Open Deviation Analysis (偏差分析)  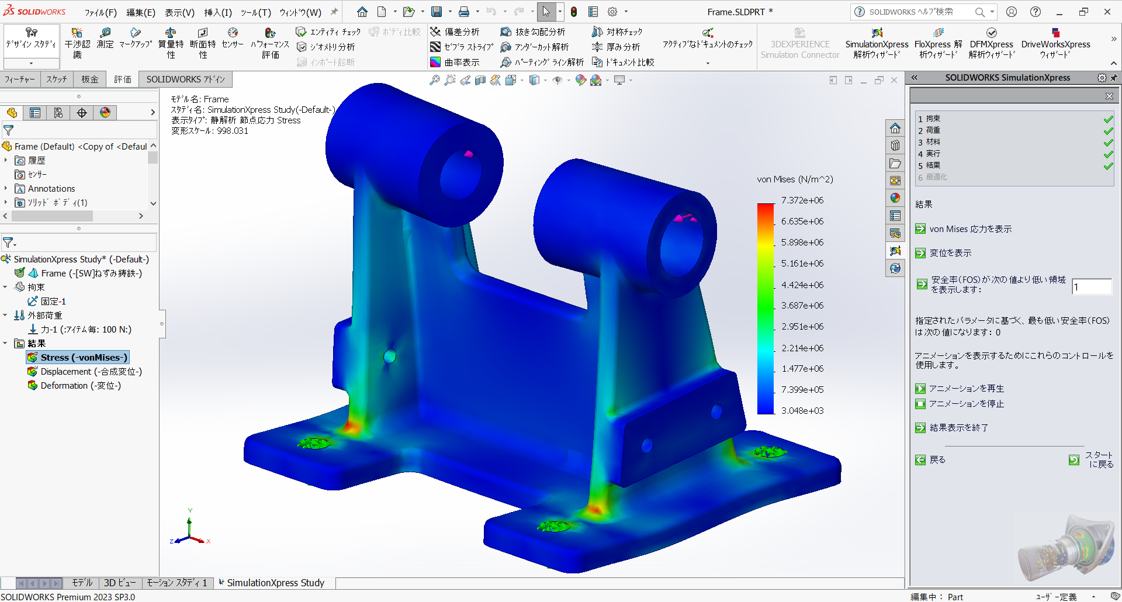tap(455, 32)
